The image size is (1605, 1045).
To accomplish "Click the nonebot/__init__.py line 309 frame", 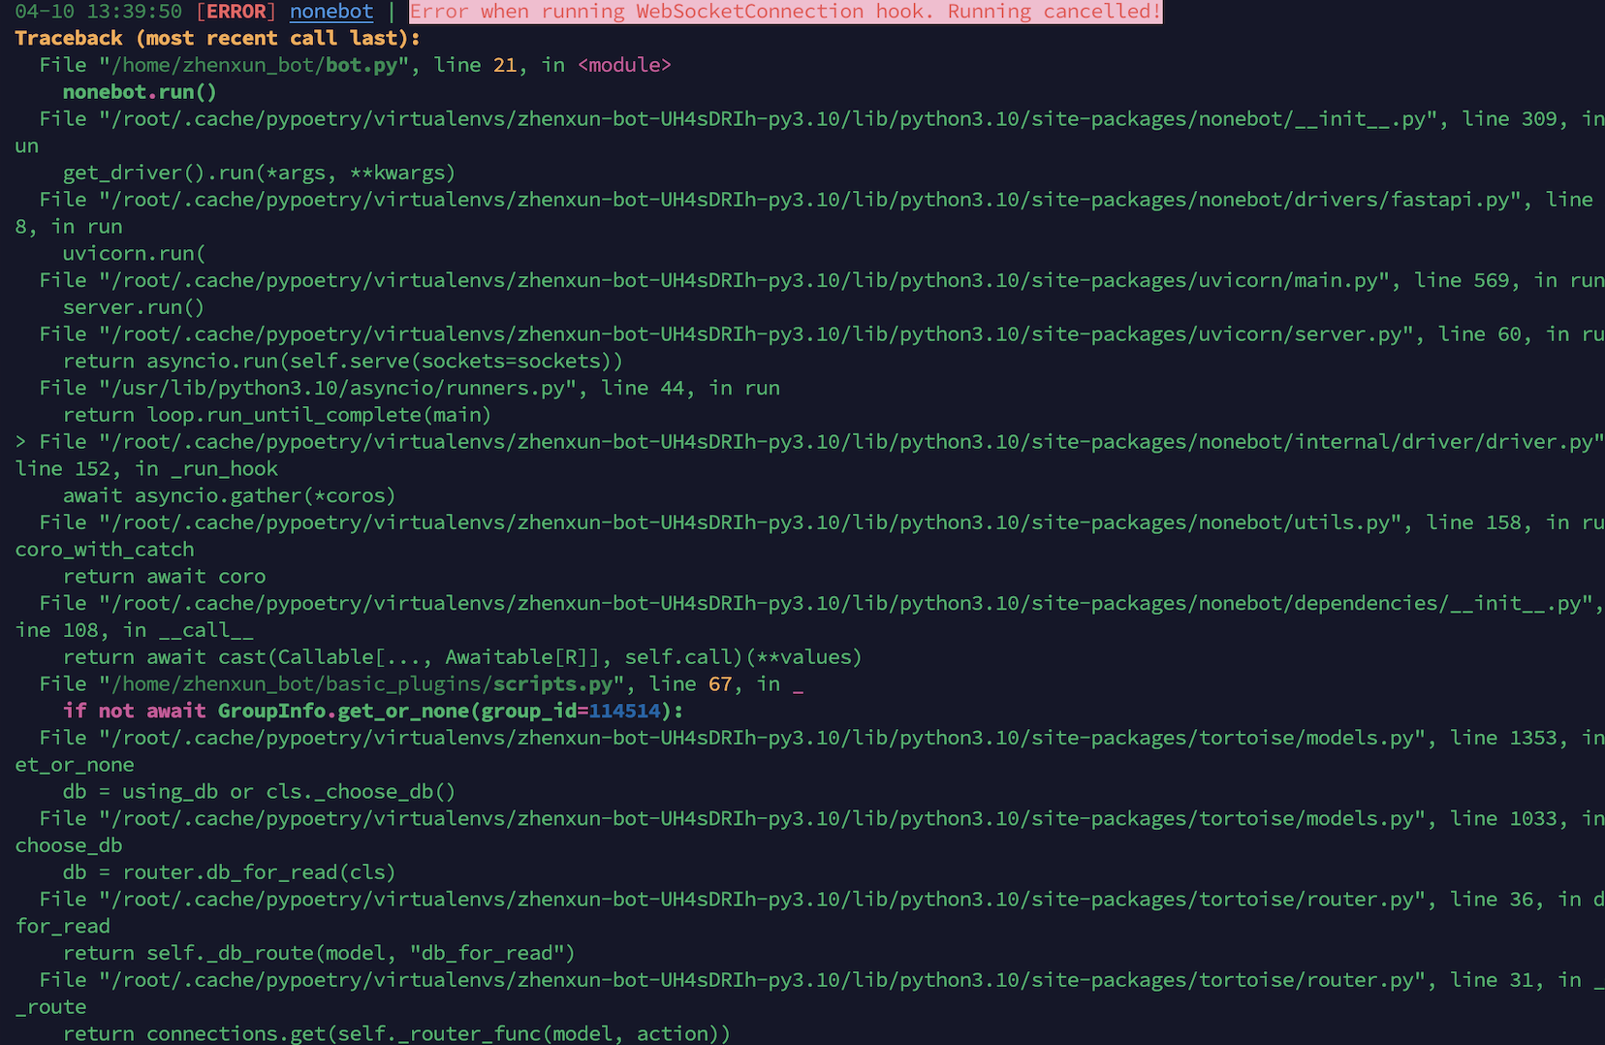I will (x=822, y=119).
